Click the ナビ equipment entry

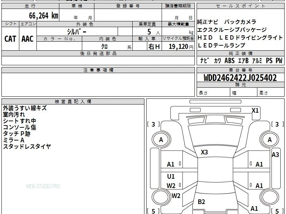point(204,61)
